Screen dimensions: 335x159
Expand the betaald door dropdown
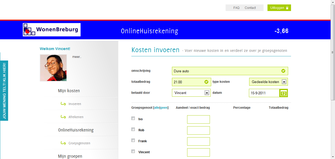207,93
